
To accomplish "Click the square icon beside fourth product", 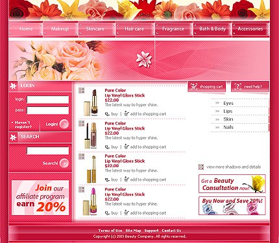I will click(x=81, y=189).
